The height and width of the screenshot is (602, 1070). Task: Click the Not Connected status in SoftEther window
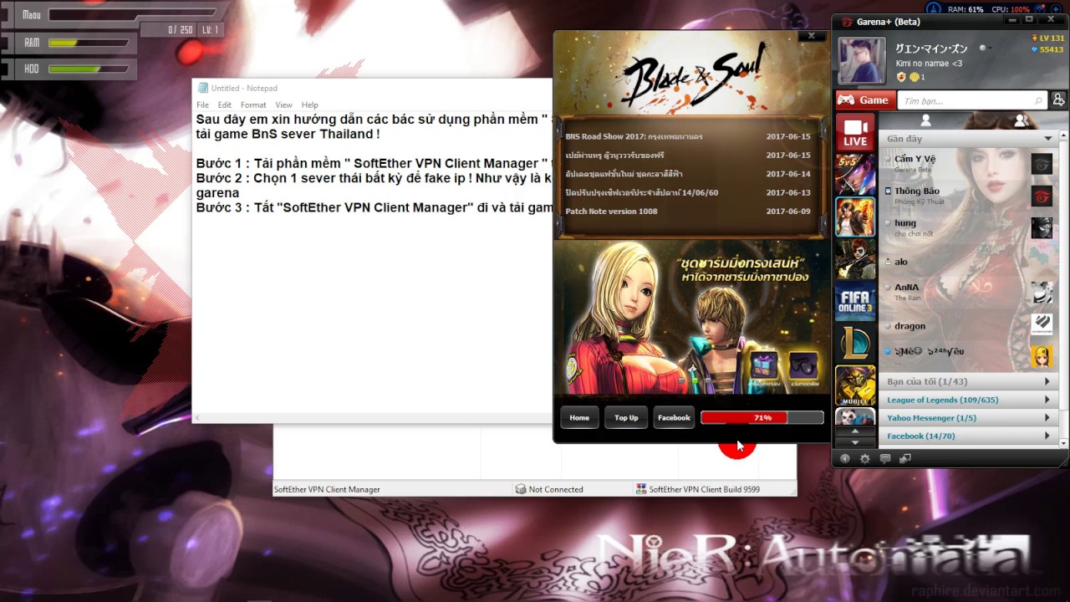(556, 489)
